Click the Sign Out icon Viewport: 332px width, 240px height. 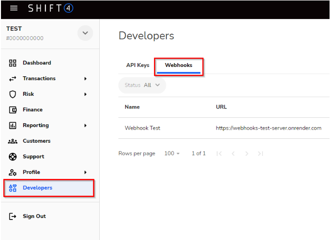13,217
